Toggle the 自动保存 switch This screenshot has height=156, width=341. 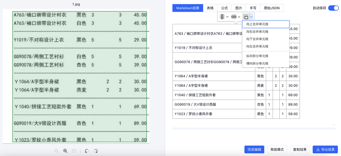click(333, 8)
